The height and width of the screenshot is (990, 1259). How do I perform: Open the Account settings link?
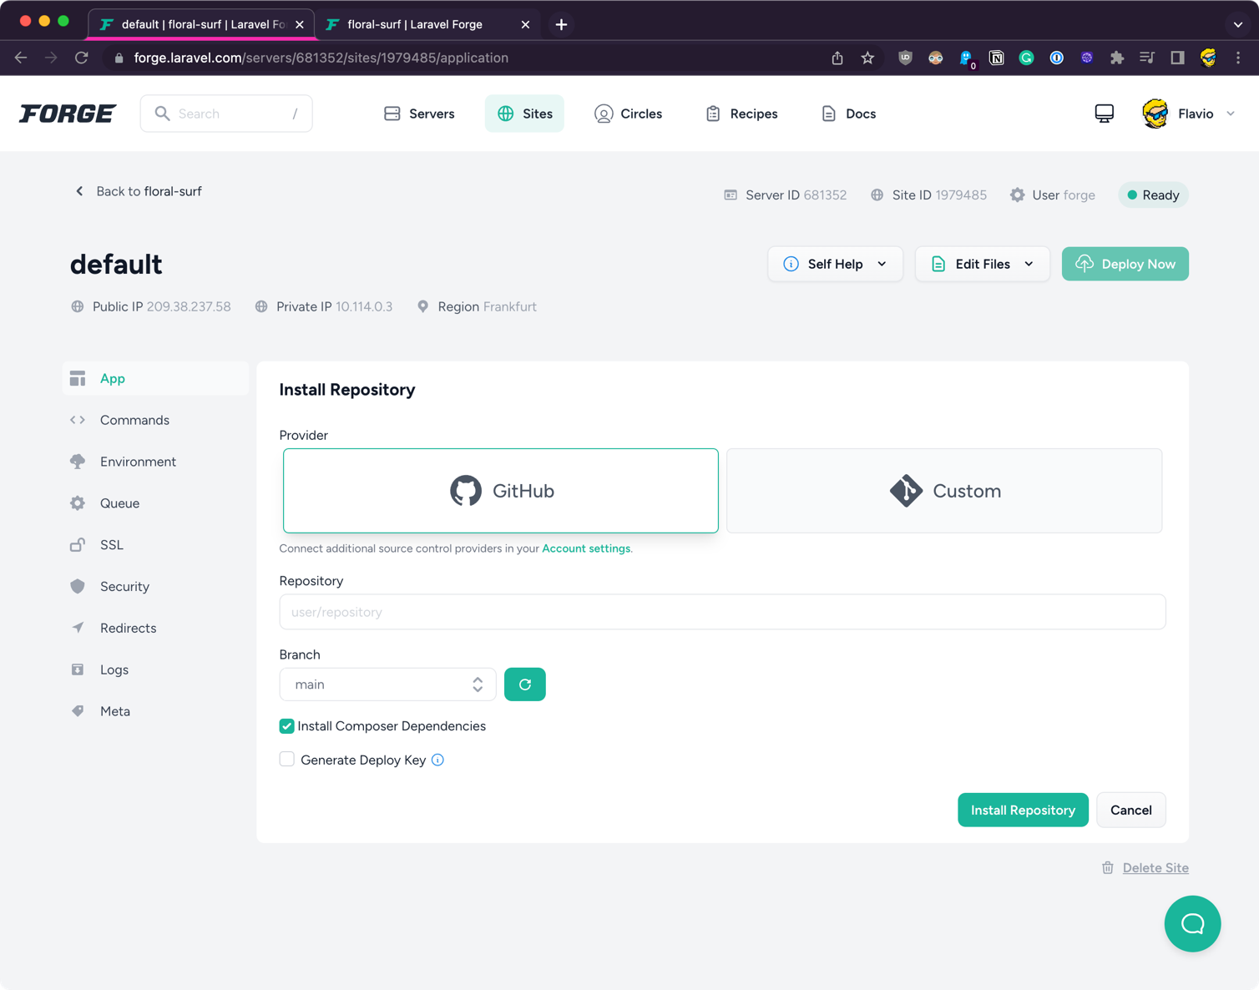pyautogui.click(x=586, y=548)
